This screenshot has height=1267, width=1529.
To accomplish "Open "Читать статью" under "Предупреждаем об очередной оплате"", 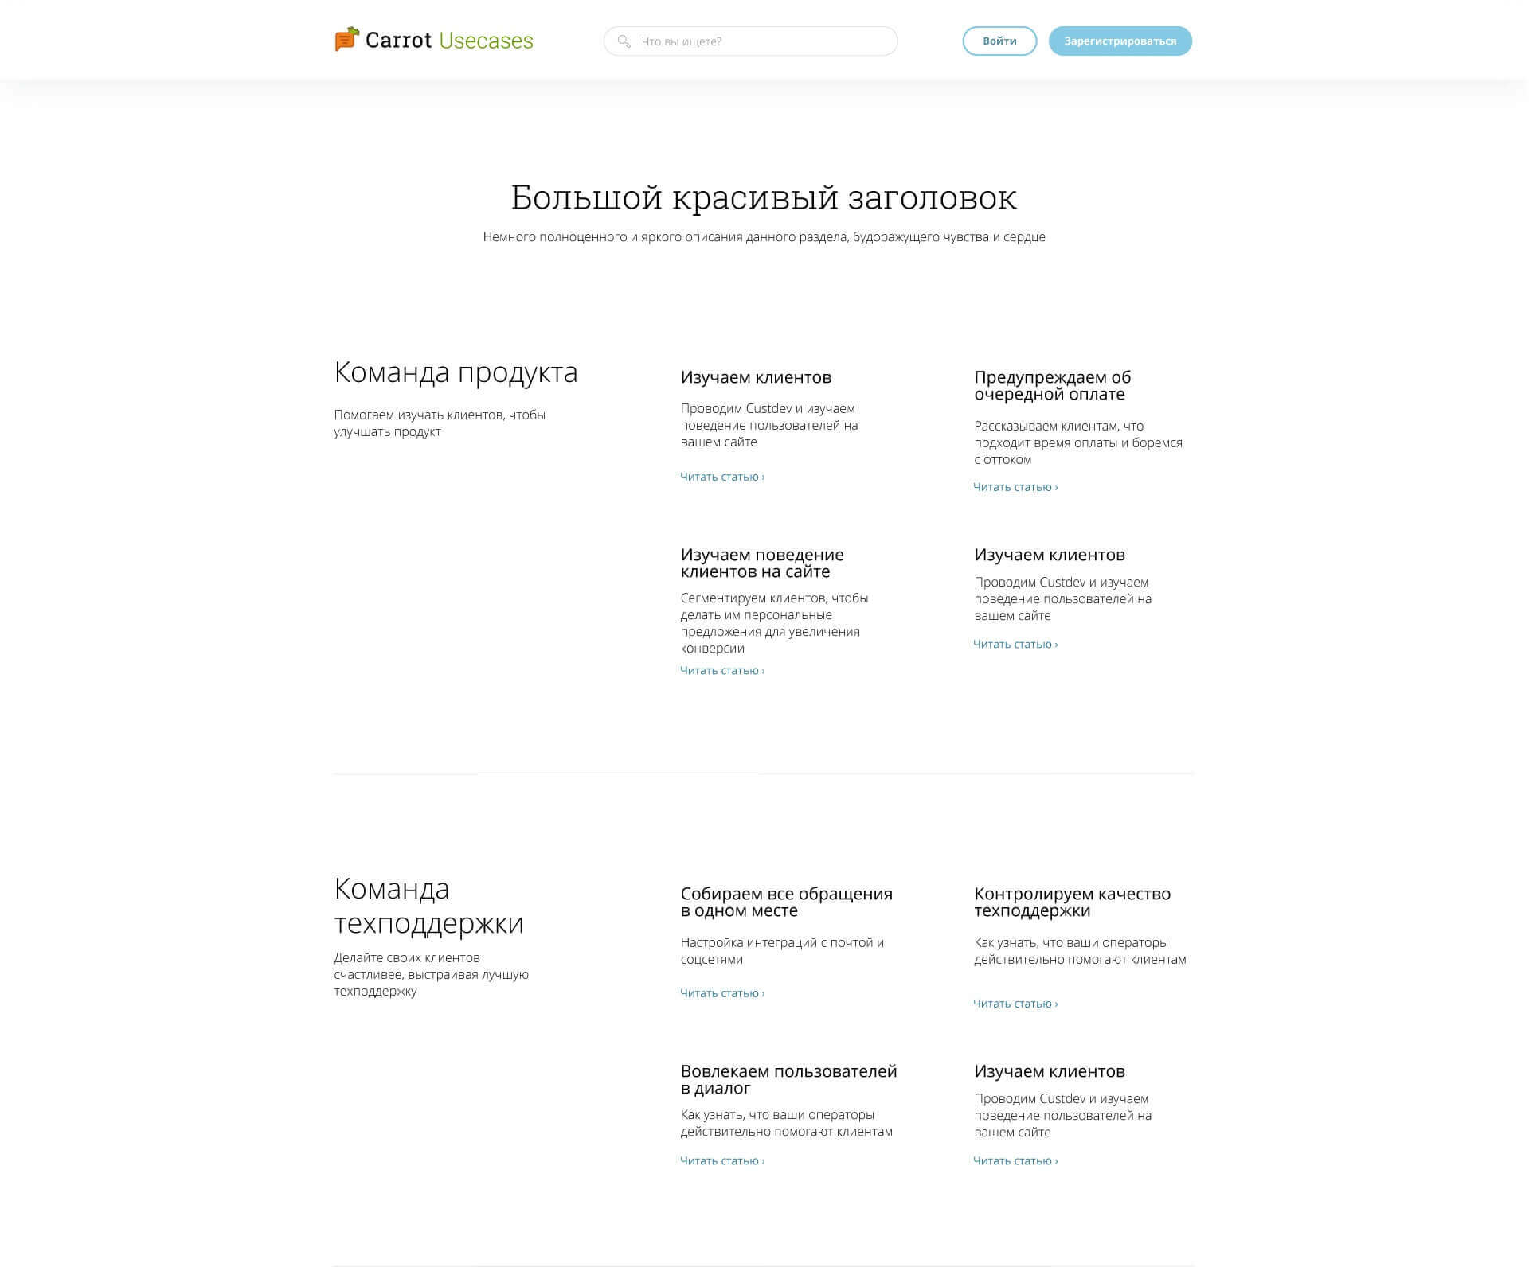I will [1015, 487].
